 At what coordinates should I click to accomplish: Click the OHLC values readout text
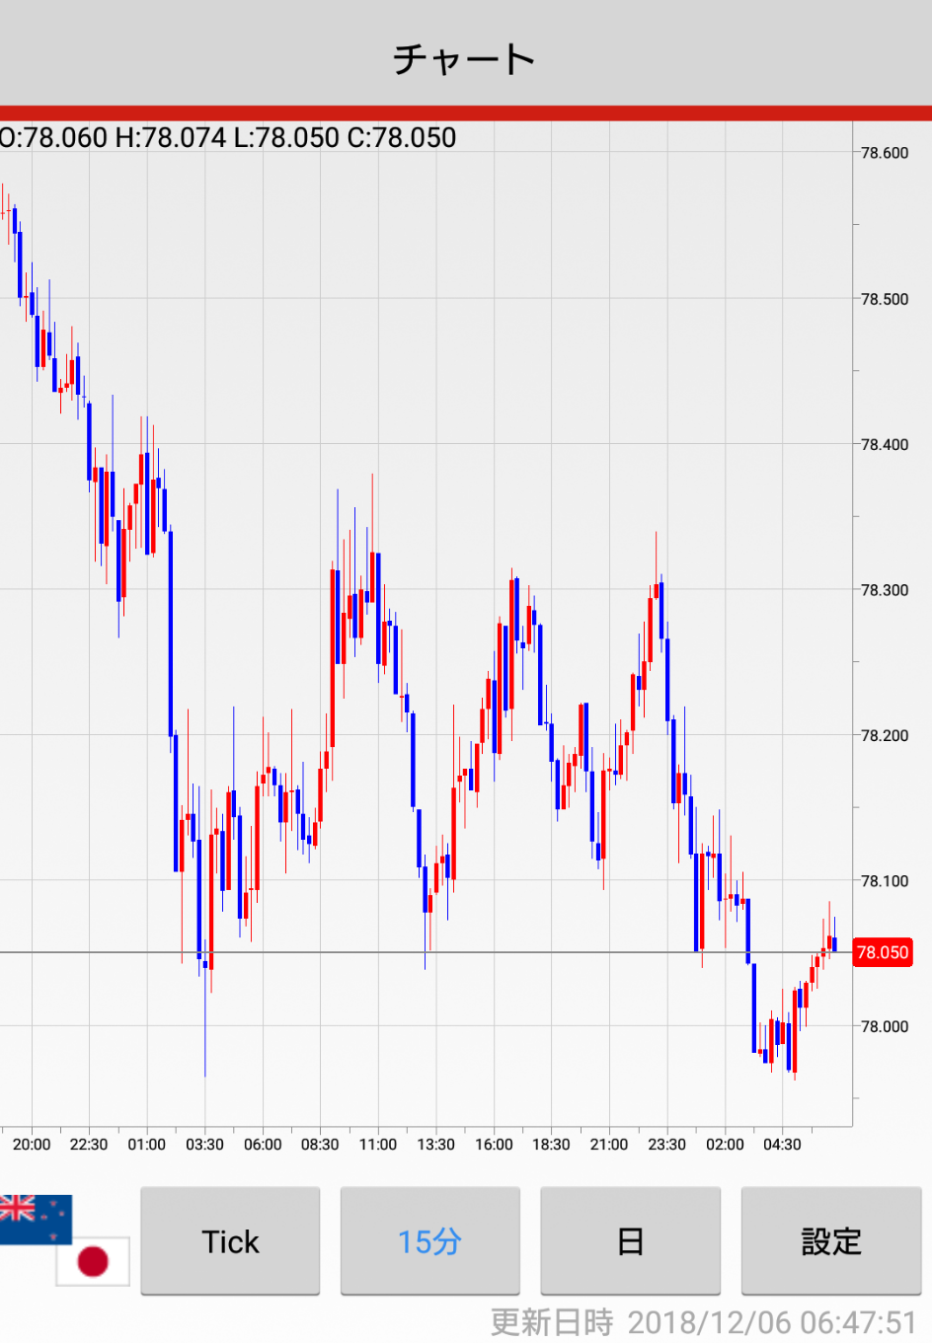point(228,137)
